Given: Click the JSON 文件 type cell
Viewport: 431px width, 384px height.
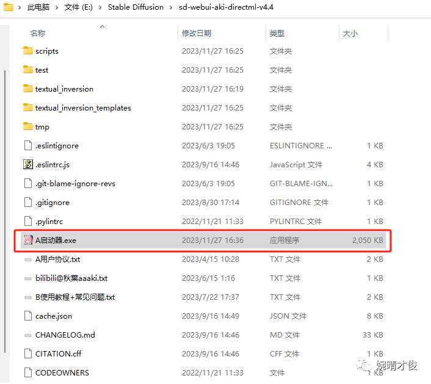Looking at the screenshot, I should 288,316.
